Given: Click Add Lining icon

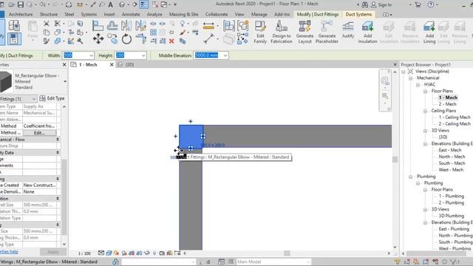Looking at the screenshot, I should (x=429, y=32).
